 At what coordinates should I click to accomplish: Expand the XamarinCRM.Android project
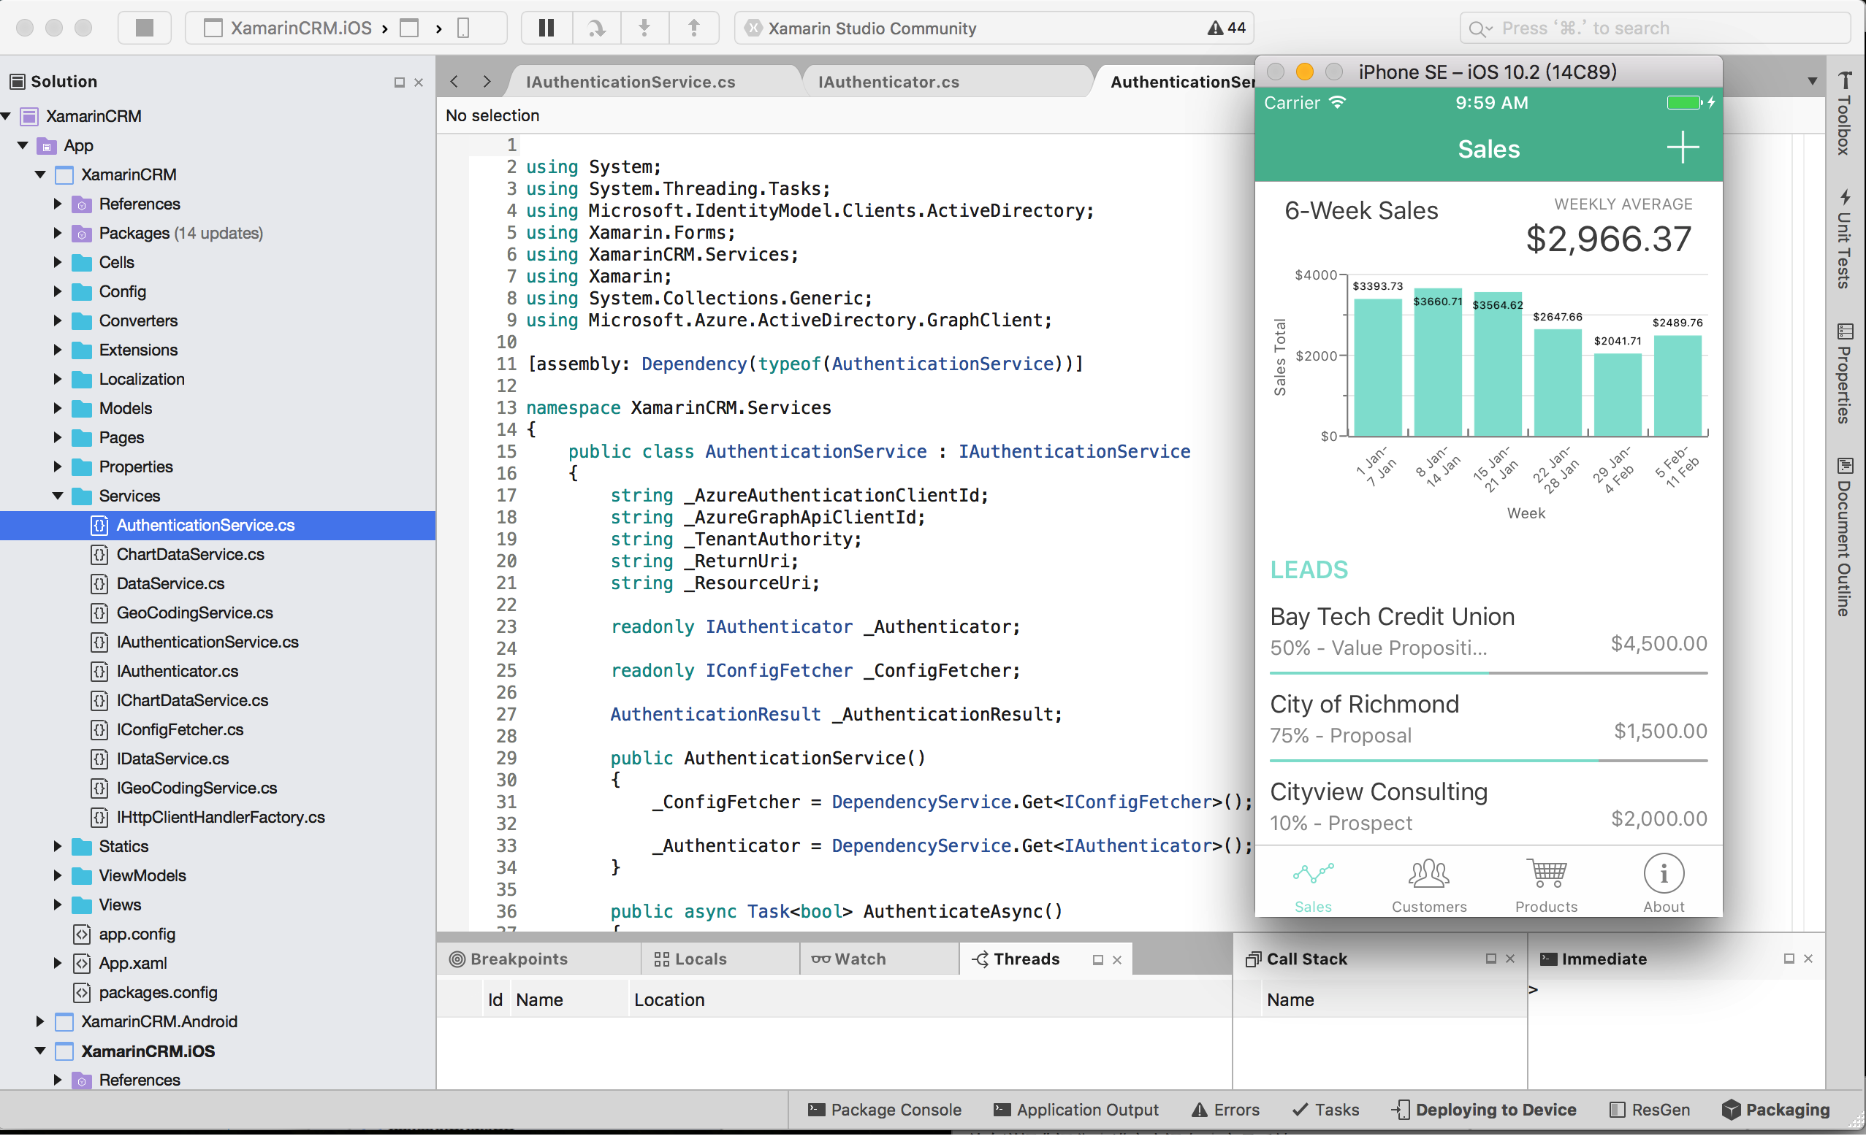coord(40,1021)
